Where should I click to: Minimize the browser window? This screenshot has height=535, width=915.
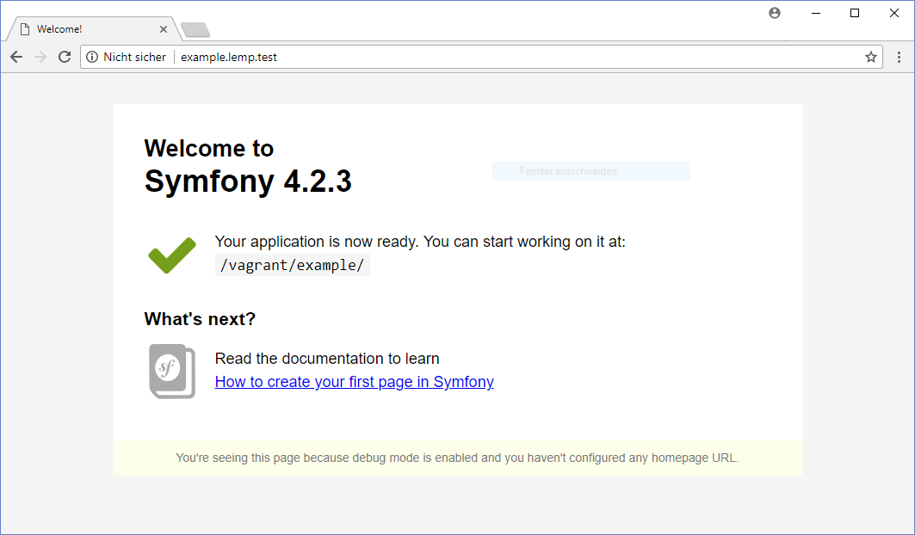(x=816, y=13)
